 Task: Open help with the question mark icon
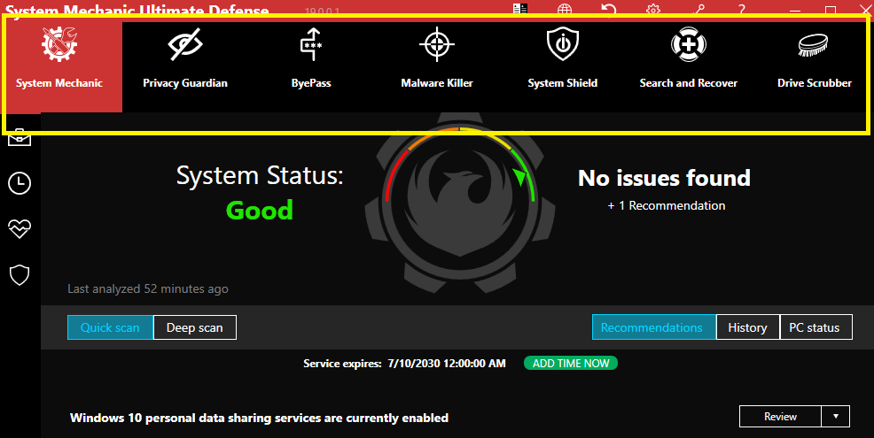point(741,10)
